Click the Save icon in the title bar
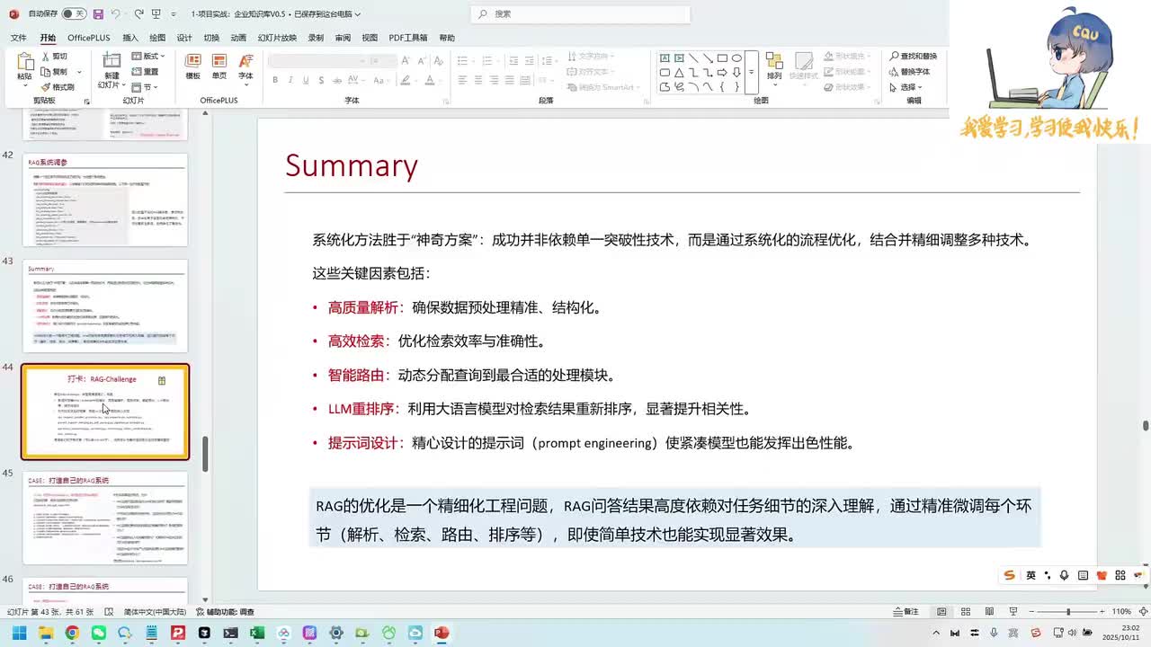Viewport: 1151px width, 647px height. pos(97,14)
